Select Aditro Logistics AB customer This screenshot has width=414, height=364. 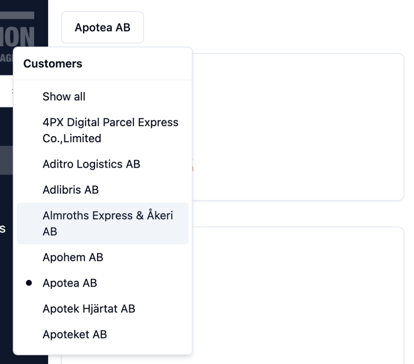pos(91,164)
